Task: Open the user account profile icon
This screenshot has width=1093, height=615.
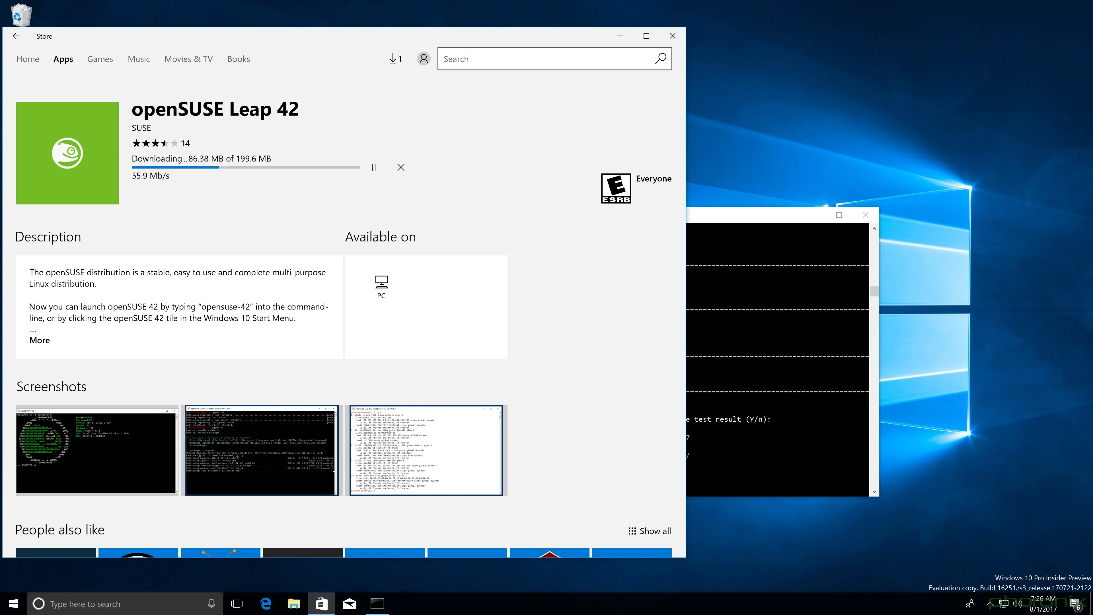Action: pyautogui.click(x=424, y=59)
